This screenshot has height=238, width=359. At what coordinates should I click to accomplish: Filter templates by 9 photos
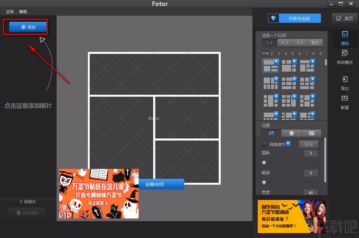(320, 54)
